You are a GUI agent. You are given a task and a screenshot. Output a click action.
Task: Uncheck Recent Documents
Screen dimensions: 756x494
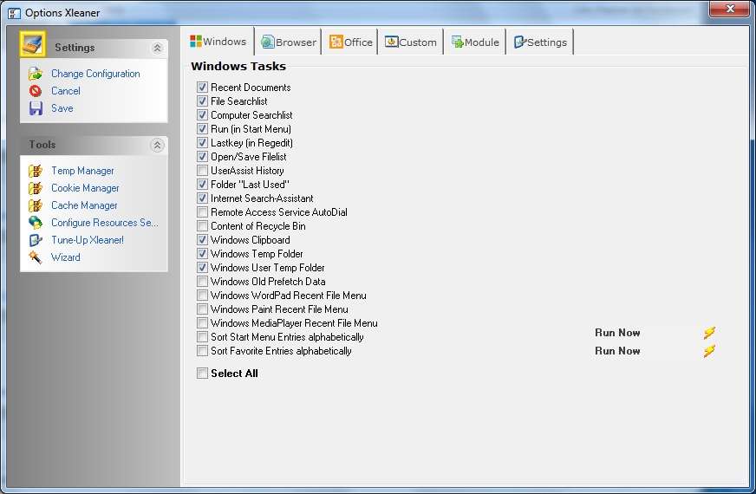203,88
